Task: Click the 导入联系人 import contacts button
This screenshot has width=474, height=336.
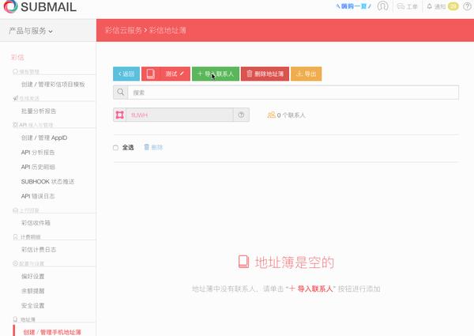Action: click(x=216, y=74)
